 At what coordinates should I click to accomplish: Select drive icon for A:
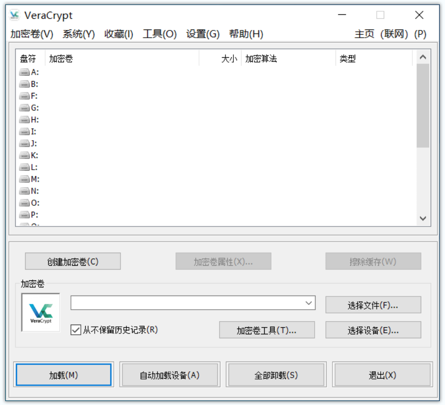coord(24,72)
